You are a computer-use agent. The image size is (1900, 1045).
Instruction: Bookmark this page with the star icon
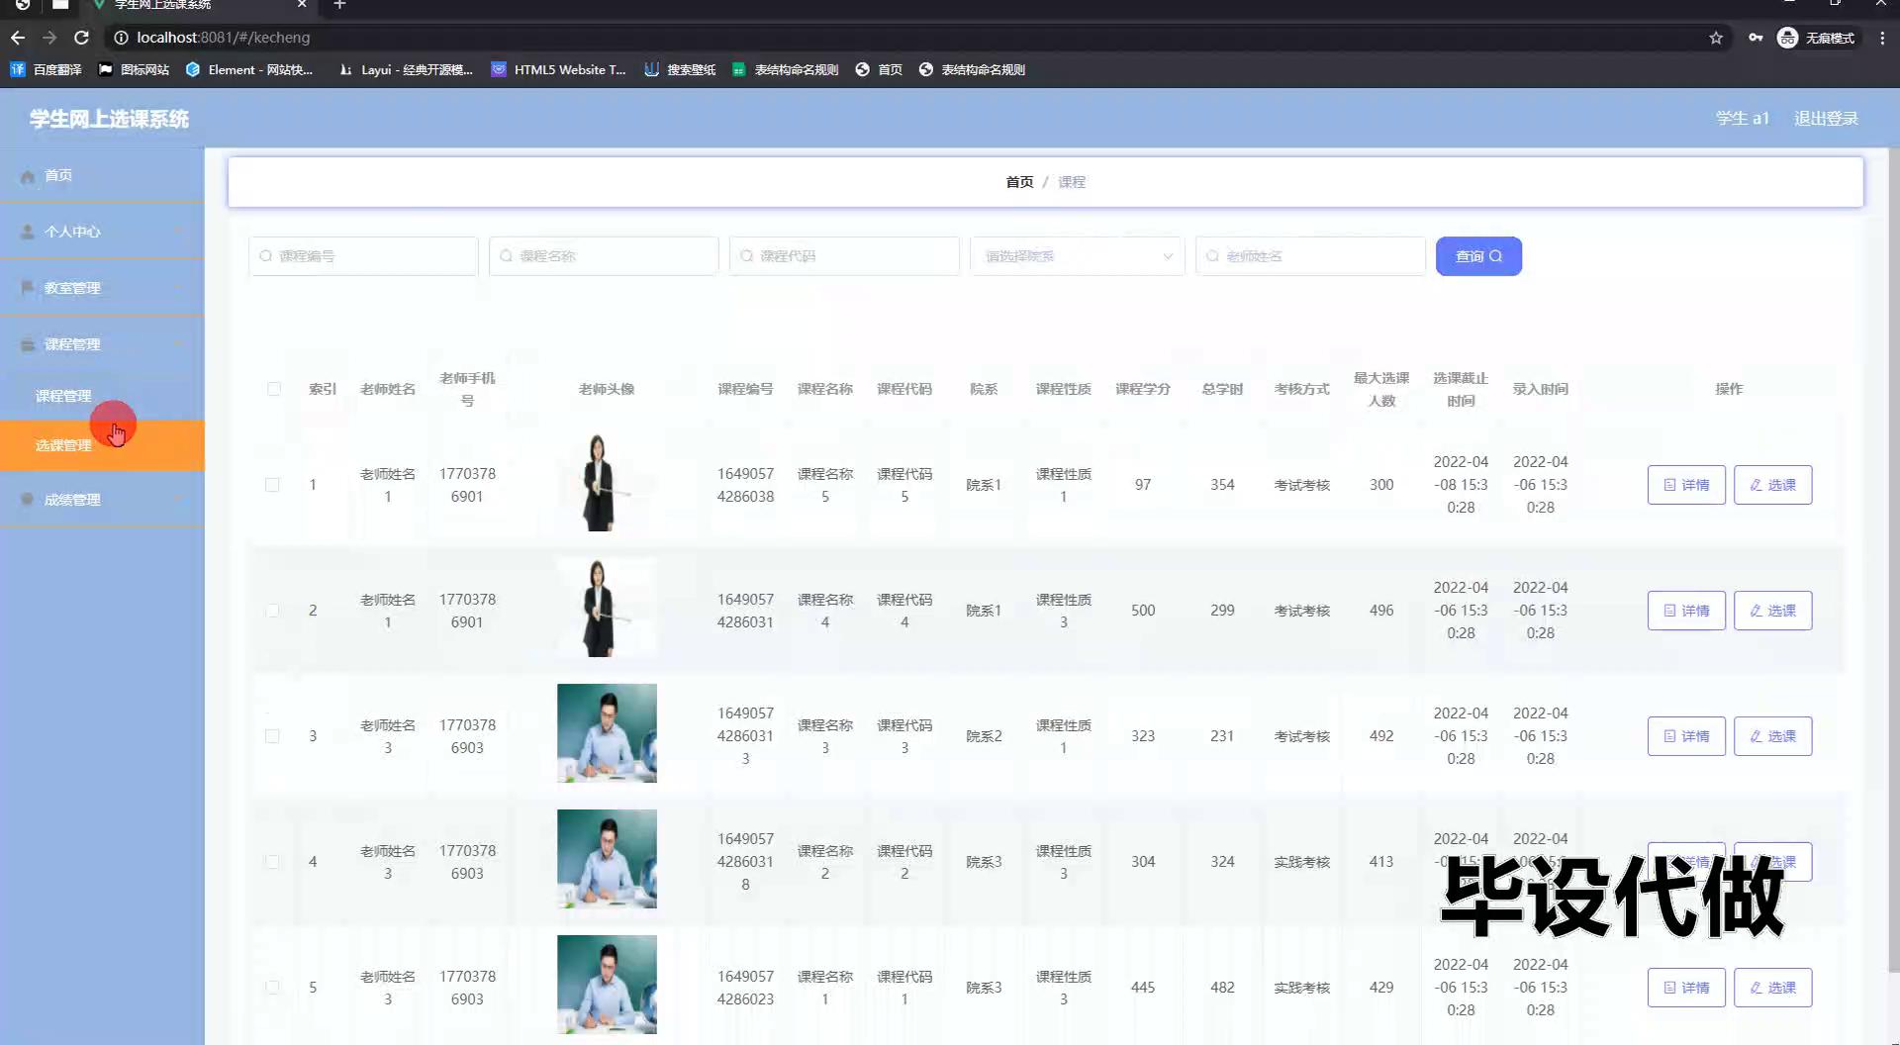click(x=1715, y=38)
